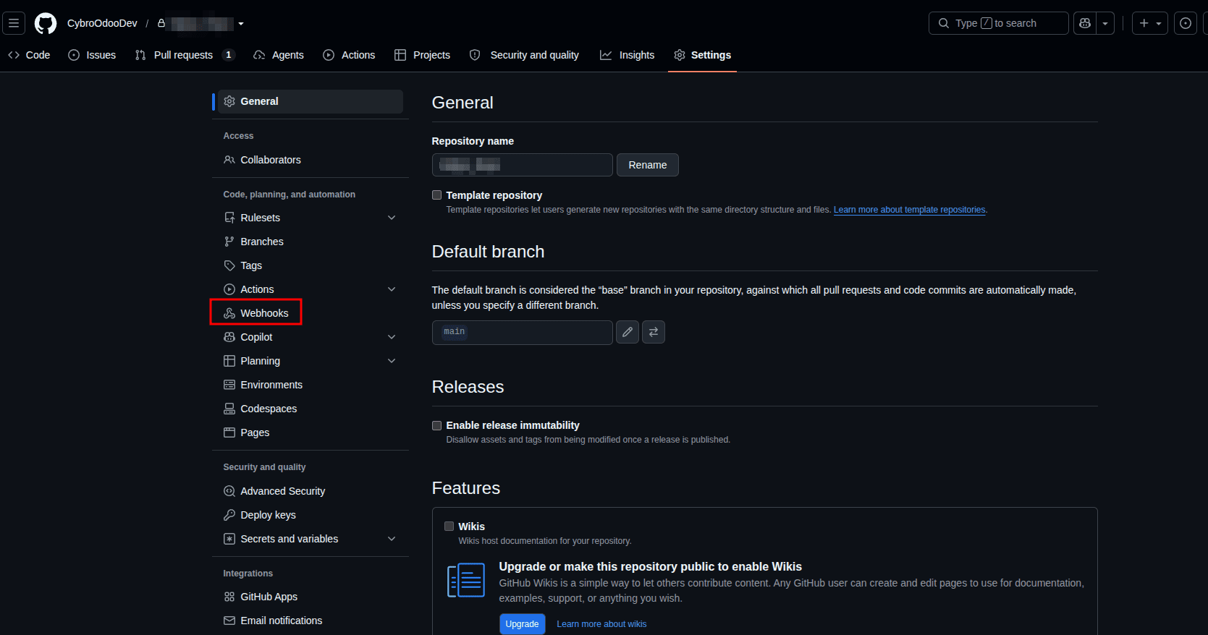Go to the Agents tab
This screenshot has height=635, width=1208.
(x=279, y=55)
